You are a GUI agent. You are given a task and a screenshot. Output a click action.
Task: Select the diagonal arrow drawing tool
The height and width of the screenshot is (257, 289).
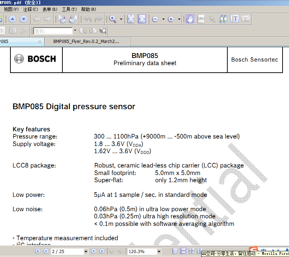(24, 31)
